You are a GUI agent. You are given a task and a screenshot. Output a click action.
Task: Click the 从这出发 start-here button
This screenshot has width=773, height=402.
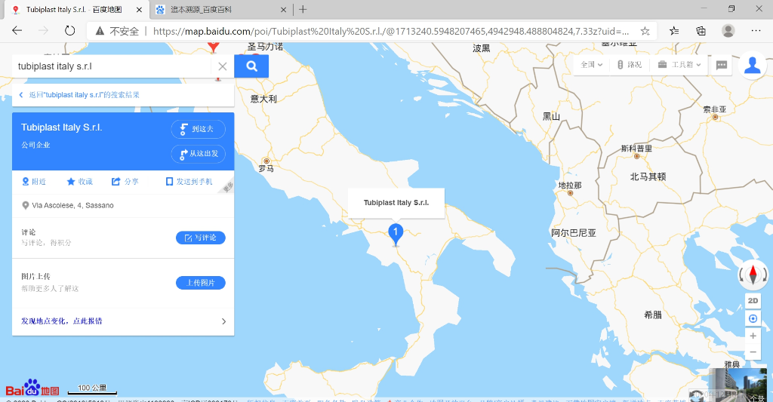pyautogui.click(x=199, y=154)
